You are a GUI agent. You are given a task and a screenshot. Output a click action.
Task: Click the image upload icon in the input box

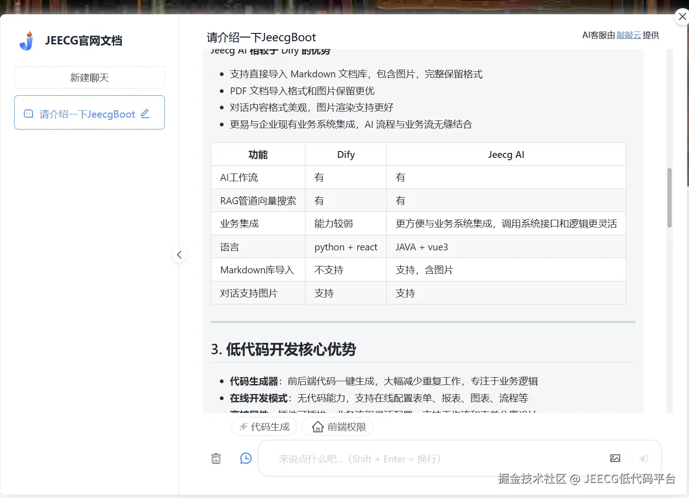[x=615, y=458]
